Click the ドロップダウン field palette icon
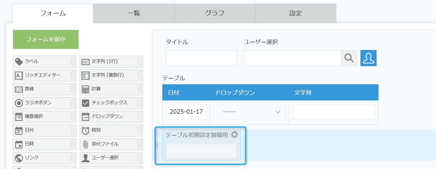436x169 pixels. [x=86, y=117]
